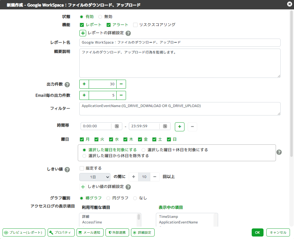Open help for しきい値の詳細設定
Screen dimensions: 294x239
click(128, 187)
